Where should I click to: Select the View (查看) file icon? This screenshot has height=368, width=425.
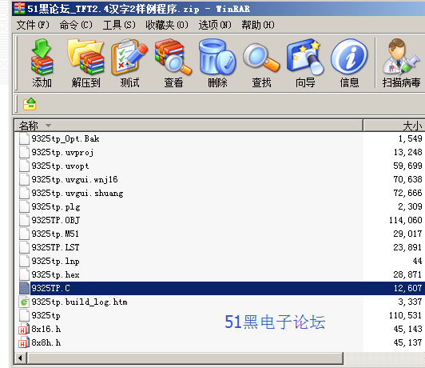tap(173, 63)
